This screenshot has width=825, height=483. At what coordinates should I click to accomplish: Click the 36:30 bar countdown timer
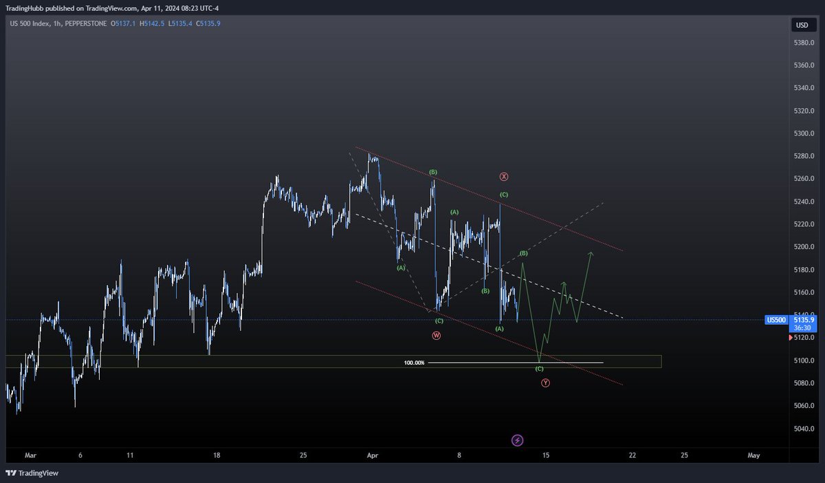point(802,328)
